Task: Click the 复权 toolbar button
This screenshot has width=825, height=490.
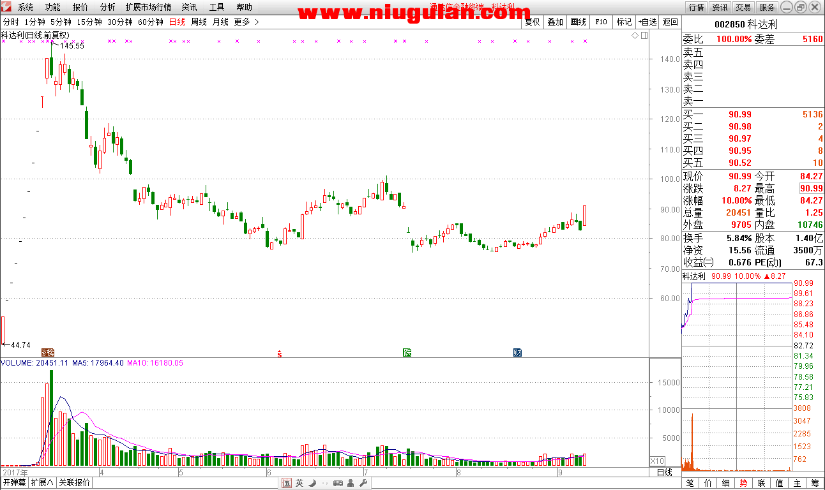Action: pyautogui.click(x=532, y=22)
